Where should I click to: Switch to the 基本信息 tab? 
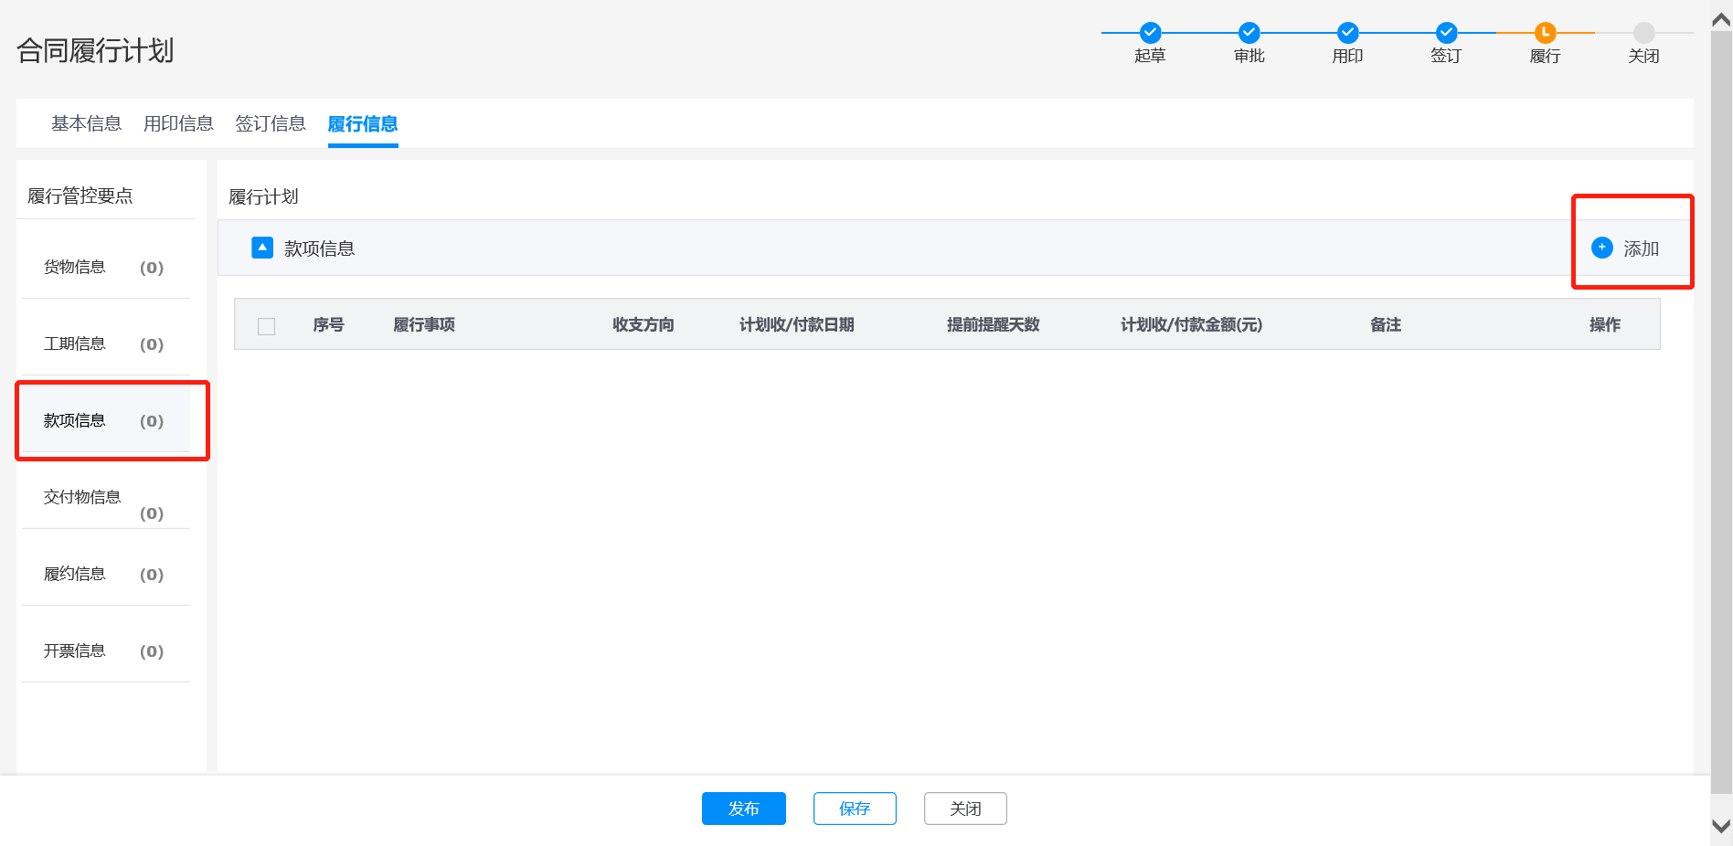(x=86, y=123)
